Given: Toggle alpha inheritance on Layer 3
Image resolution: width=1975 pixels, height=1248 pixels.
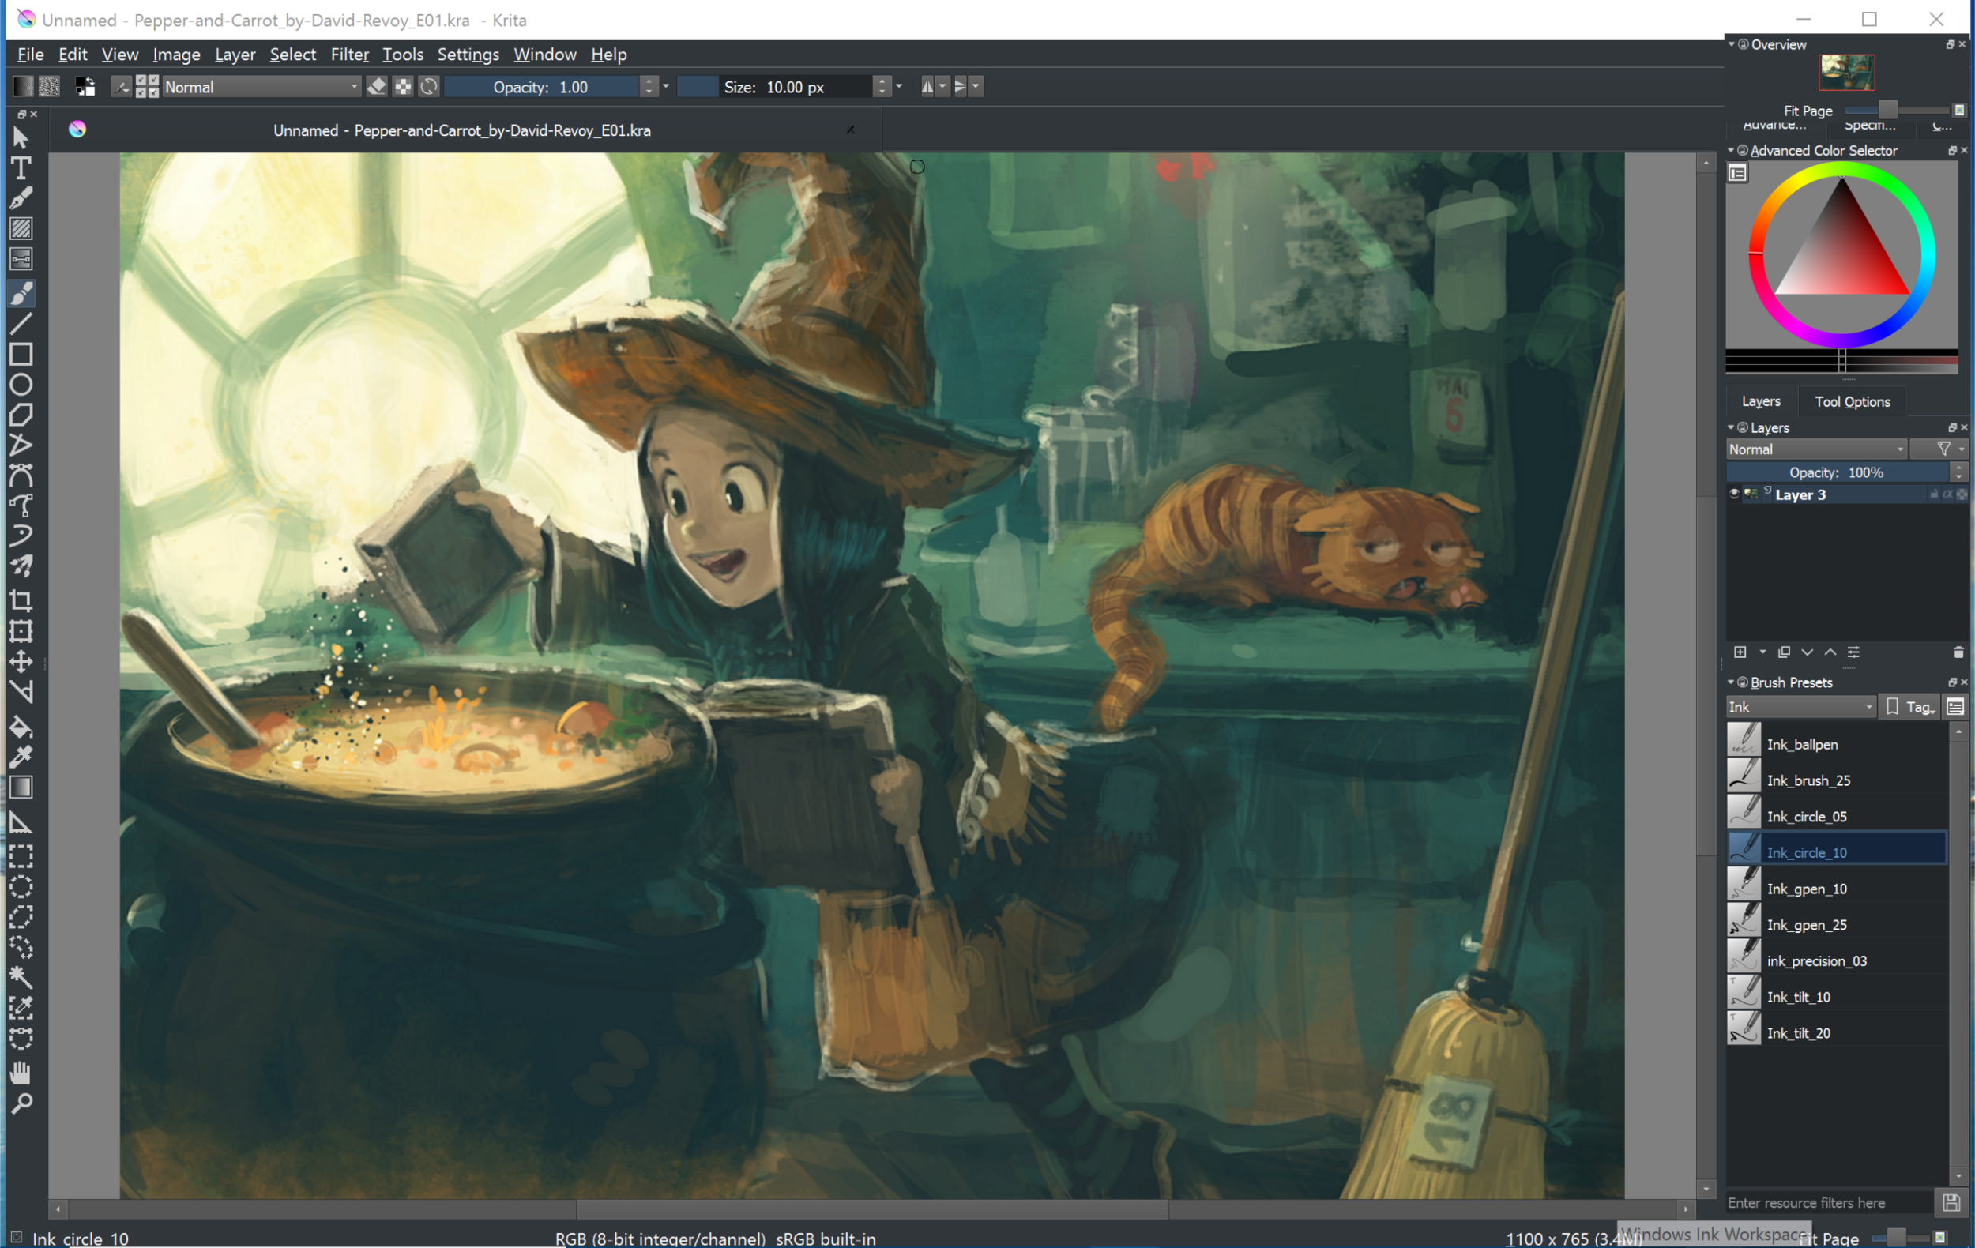Looking at the screenshot, I should point(1948,494).
